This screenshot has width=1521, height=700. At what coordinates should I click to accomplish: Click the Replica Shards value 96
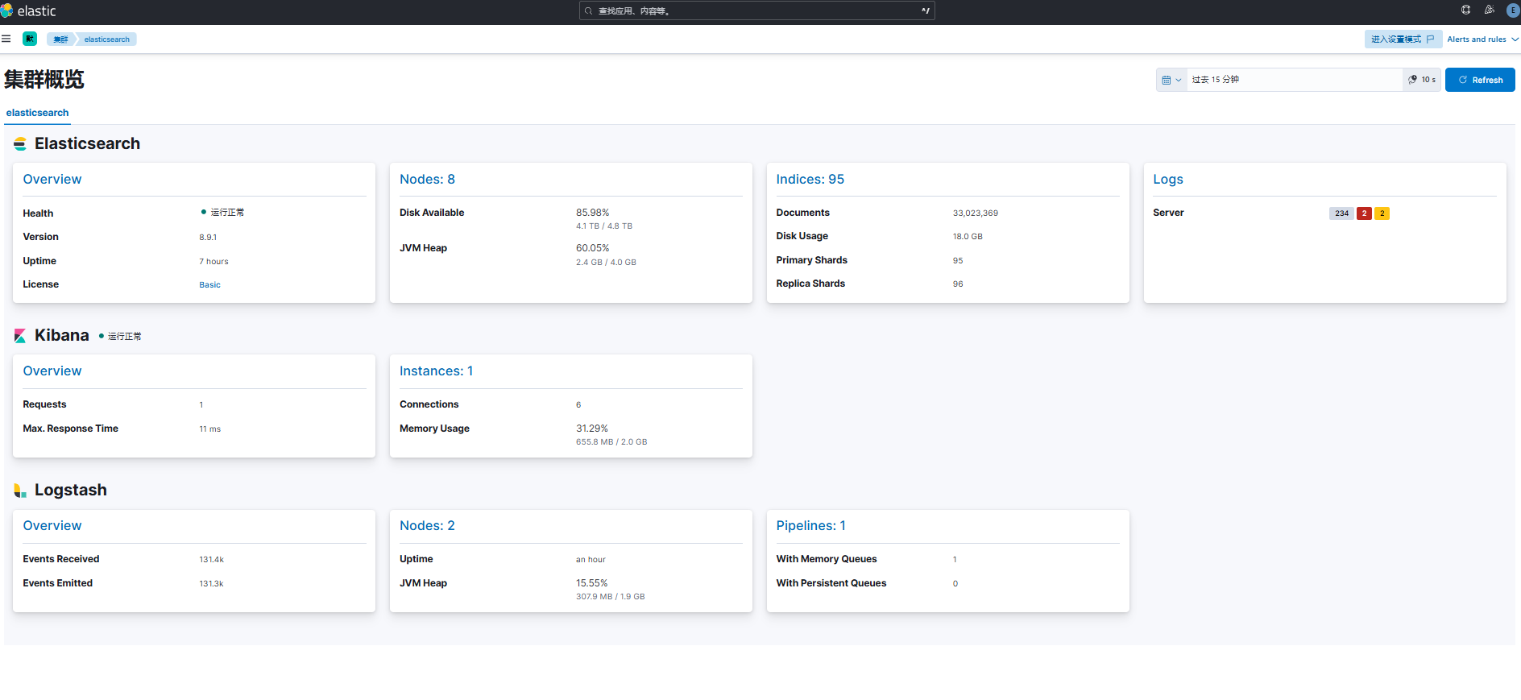[x=958, y=284]
